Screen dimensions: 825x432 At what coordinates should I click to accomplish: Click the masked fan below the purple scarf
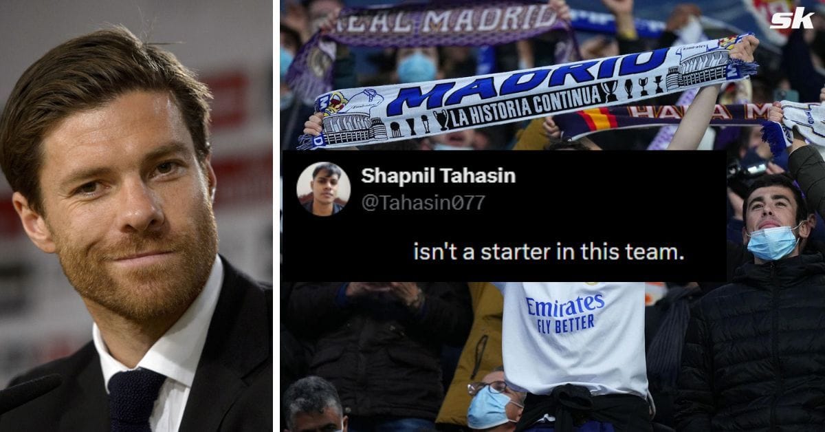(417, 65)
